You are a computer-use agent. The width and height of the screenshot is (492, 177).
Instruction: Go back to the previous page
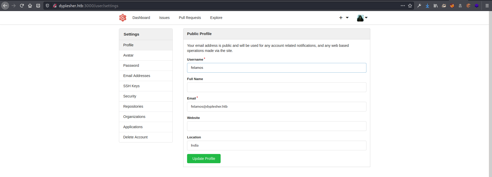(5, 6)
